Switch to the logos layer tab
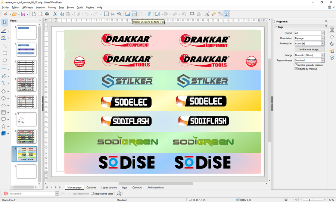 [x=124, y=187]
